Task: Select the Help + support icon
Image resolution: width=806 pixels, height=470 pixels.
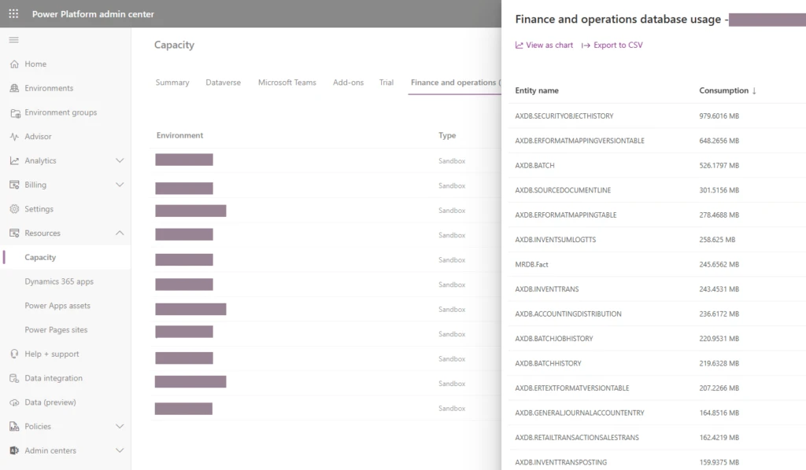Action: click(x=15, y=354)
